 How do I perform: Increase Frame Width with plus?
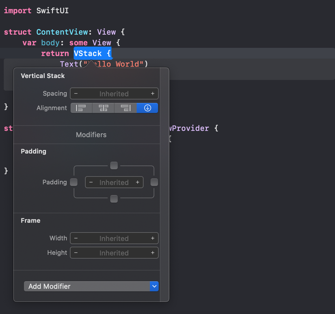coord(153,239)
